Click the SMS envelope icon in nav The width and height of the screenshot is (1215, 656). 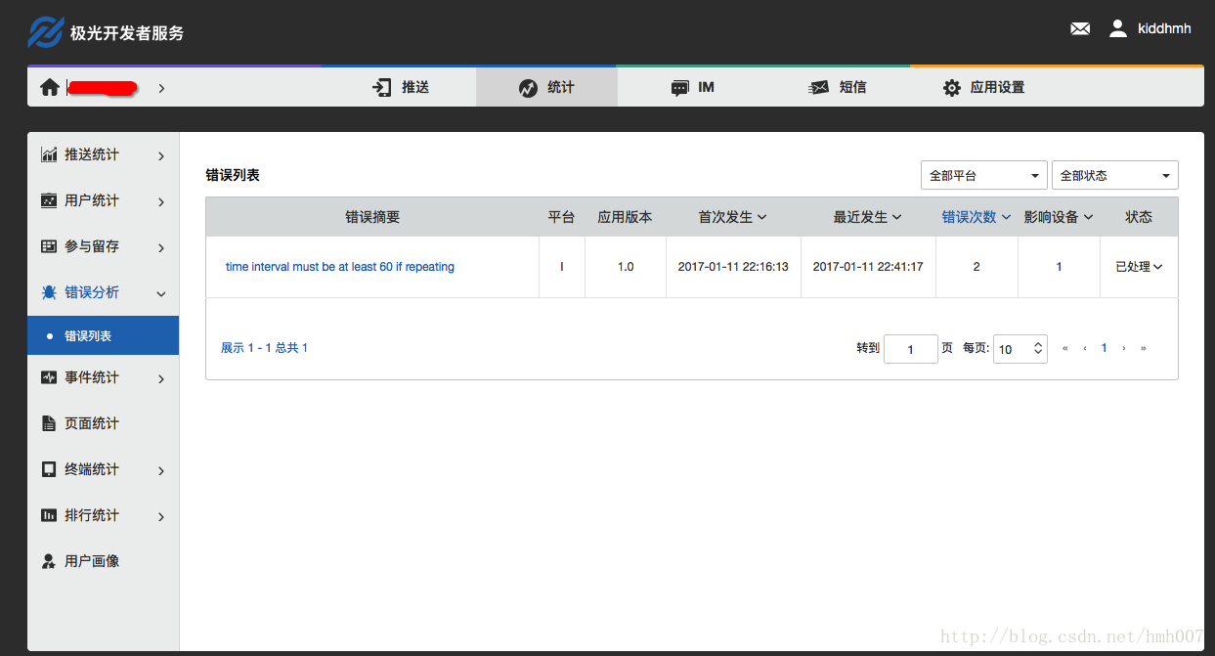818,88
